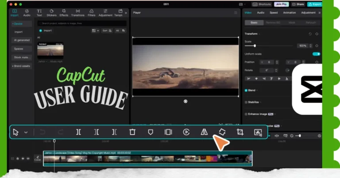
Task: Click the Import button with blue plus
Action: (46, 31)
